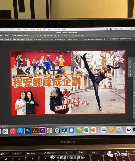Screen dimensions: 135x161
Task: Open Font Book from the Dock
Action: [x=119, y=130]
